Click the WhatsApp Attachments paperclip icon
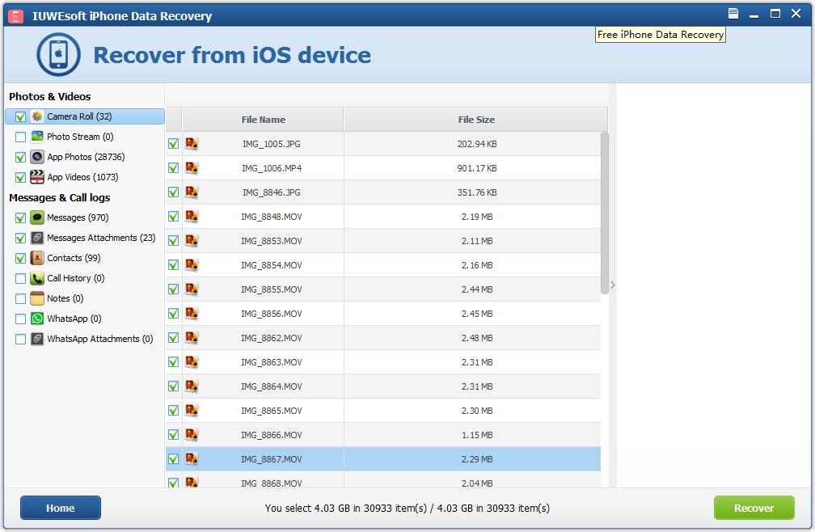This screenshot has height=532, width=815. [x=37, y=339]
